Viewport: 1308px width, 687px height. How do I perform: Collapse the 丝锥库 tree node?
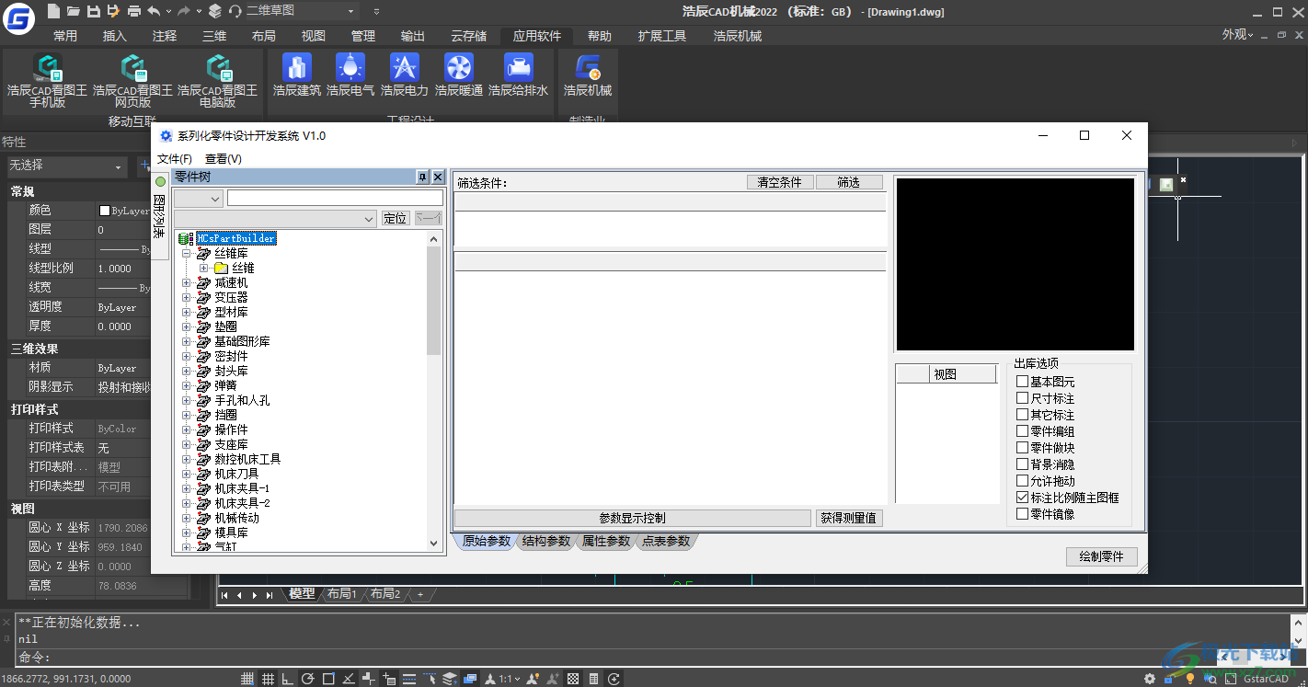click(186, 253)
